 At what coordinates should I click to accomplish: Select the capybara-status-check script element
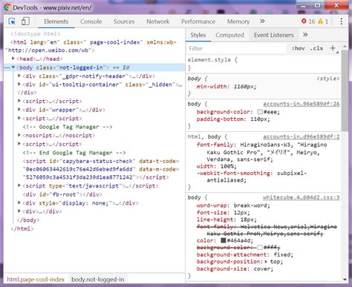[101, 169]
